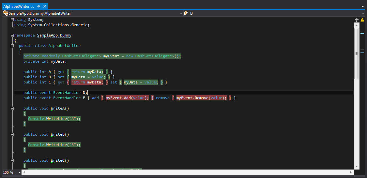This screenshot has height=178, width=367.
Task: Open the type navigation dropdown
Action: tap(181, 13)
